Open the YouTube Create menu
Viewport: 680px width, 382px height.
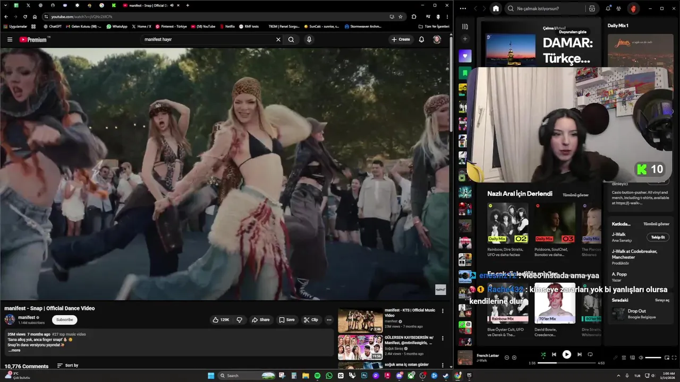click(x=401, y=39)
